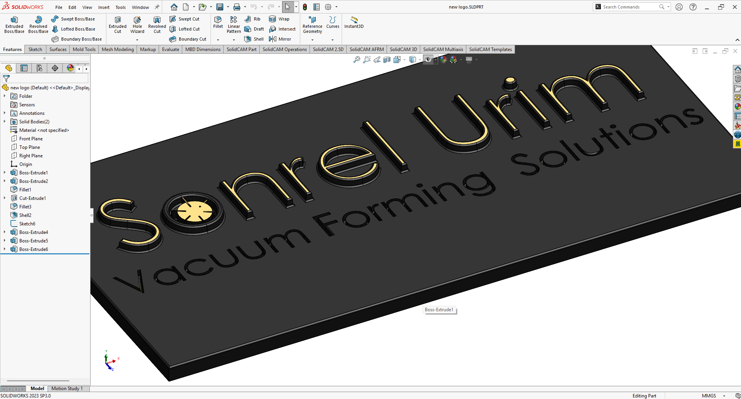
Task: Switch to Motion Study 1 tab
Action: coord(67,389)
